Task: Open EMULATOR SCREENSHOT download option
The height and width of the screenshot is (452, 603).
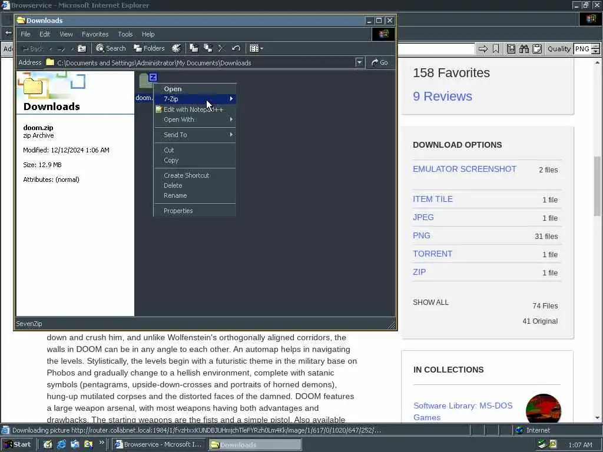Action: tap(465, 169)
